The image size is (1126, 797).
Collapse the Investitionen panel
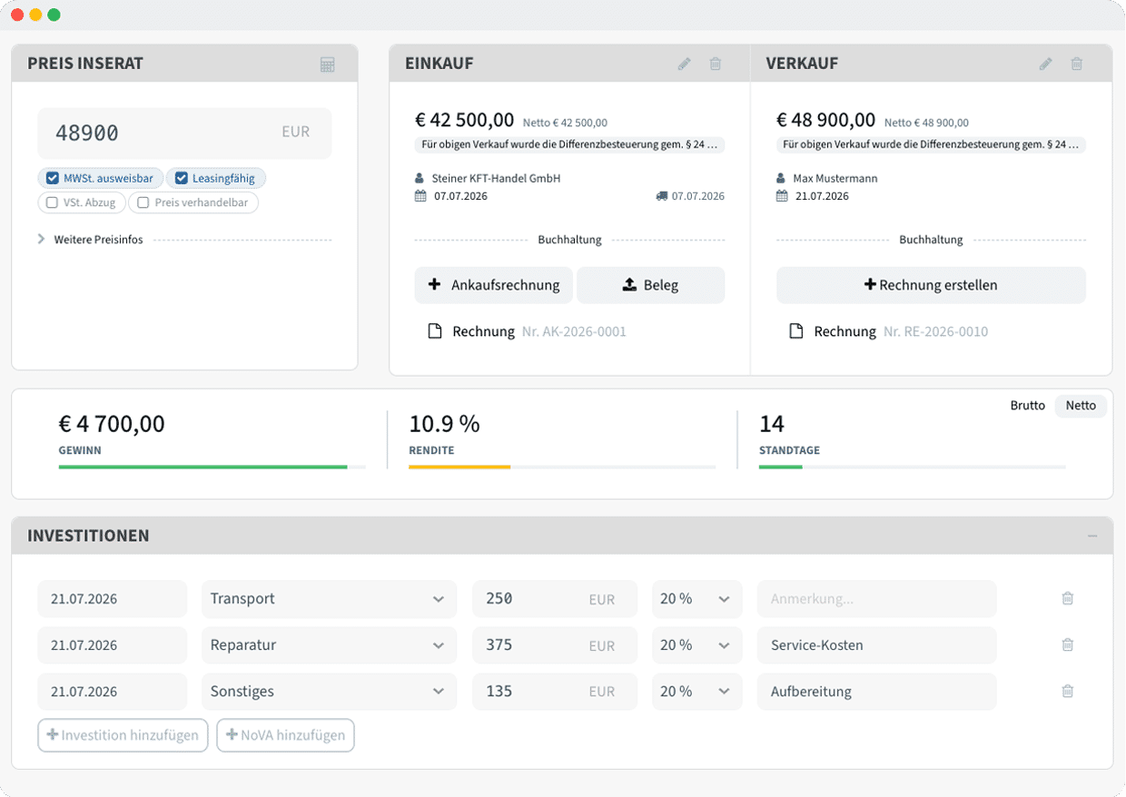pos(1092,536)
